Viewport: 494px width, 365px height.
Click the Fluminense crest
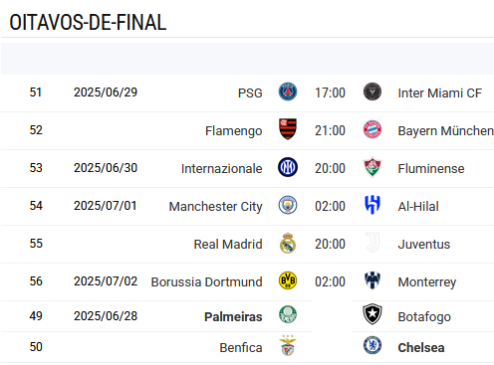coord(372,167)
